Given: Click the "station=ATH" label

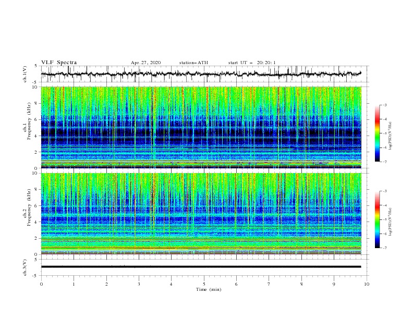Looking at the screenshot, I should pos(193,63).
